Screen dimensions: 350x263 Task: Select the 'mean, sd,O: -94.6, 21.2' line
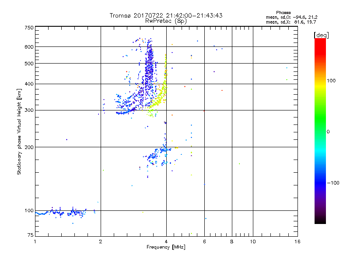tap(291, 17)
